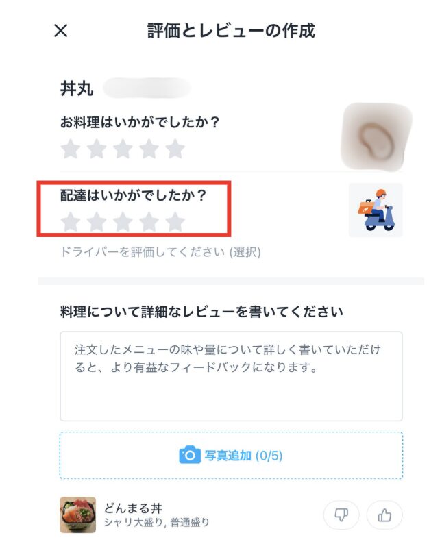Click the 写真追加 (0/5) photo button

[231, 455]
